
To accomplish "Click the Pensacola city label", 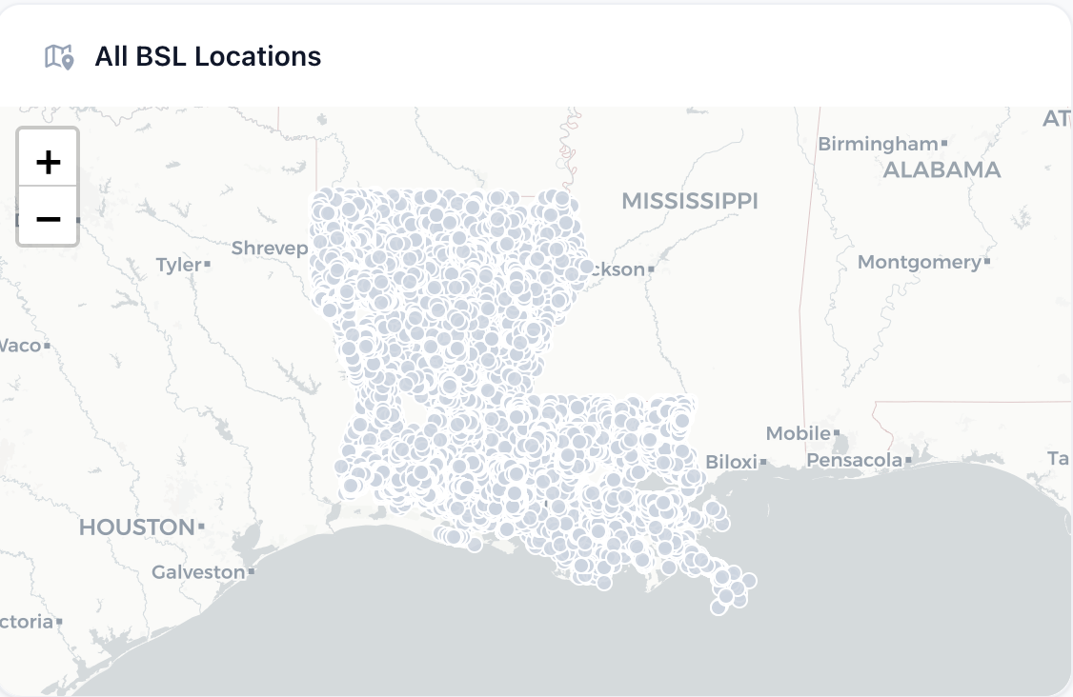I will 854,461.
